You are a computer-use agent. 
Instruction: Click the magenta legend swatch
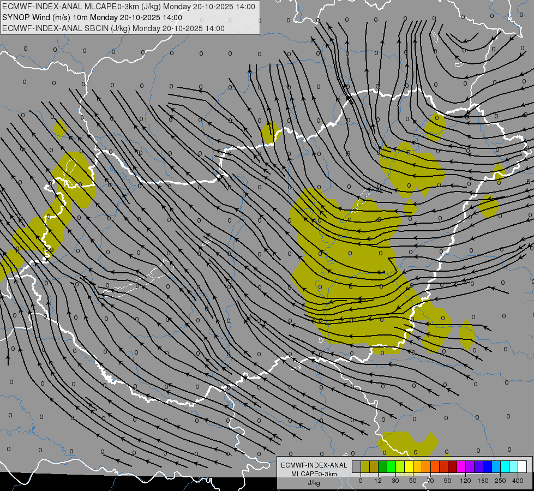[461, 466]
